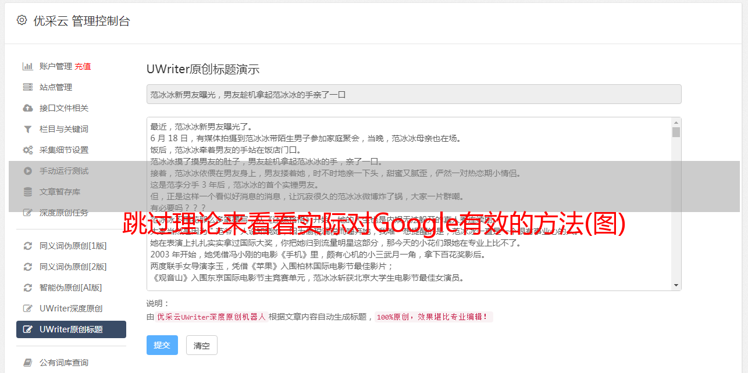The height and width of the screenshot is (373, 748).
Task: Click the 100%原创，效果堪比专业编辑！ text
Action: [x=432, y=317]
